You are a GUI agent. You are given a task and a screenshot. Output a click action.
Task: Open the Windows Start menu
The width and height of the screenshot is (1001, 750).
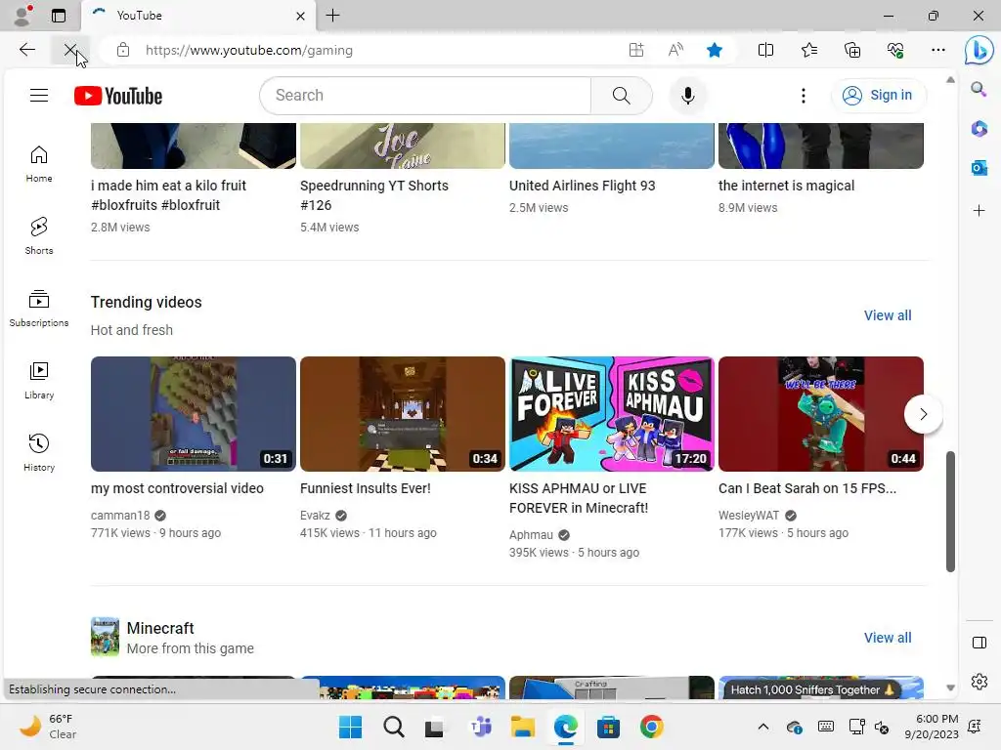click(350, 727)
